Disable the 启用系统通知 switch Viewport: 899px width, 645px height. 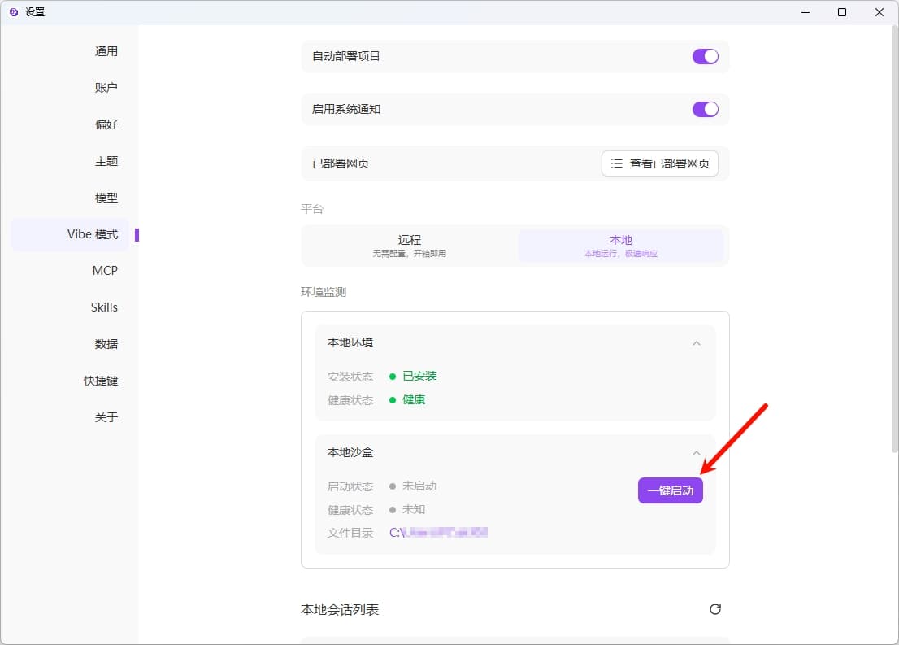[x=706, y=109]
